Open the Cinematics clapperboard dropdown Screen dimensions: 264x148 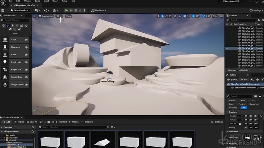[55, 10]
